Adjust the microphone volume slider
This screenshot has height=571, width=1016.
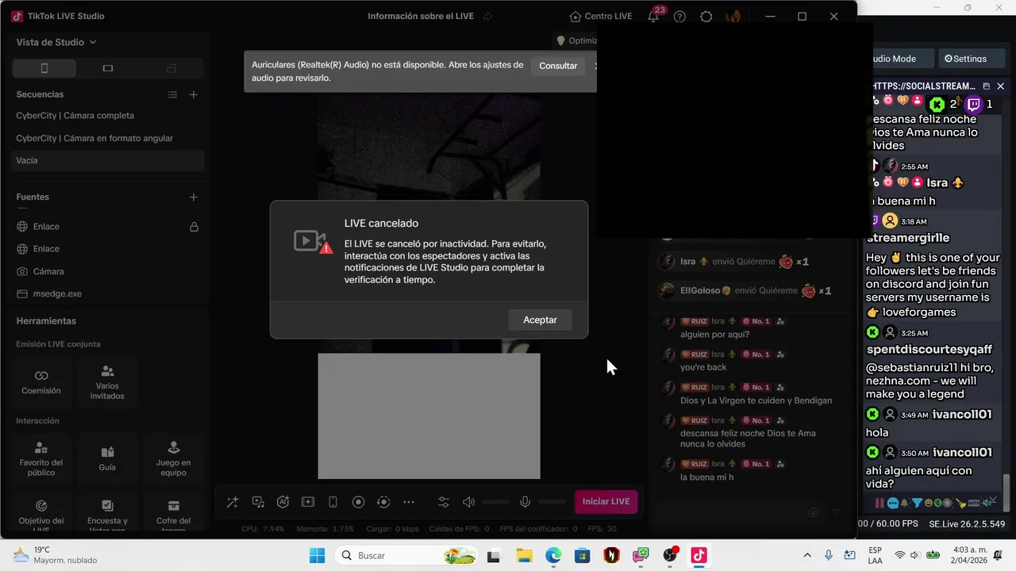coord(552,502)
